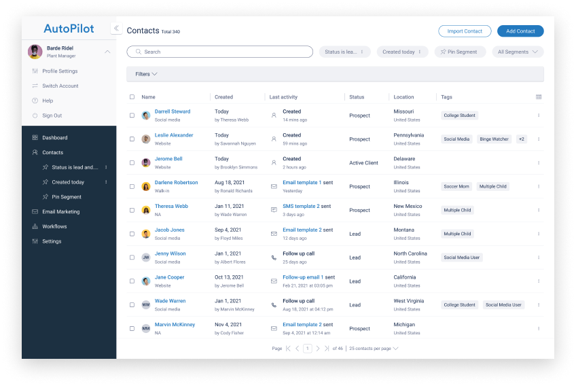Check the box for Leslie Alexander

(x=132, y=139)
